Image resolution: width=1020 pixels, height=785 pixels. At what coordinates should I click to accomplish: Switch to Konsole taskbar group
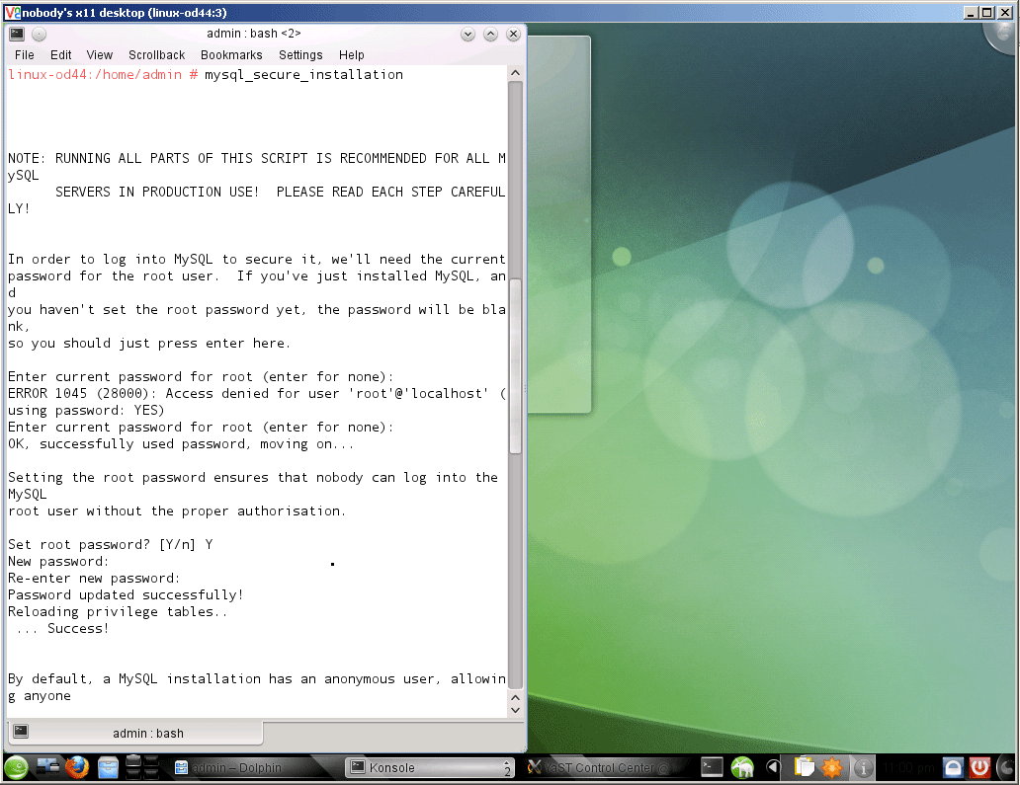click(429, 768)
